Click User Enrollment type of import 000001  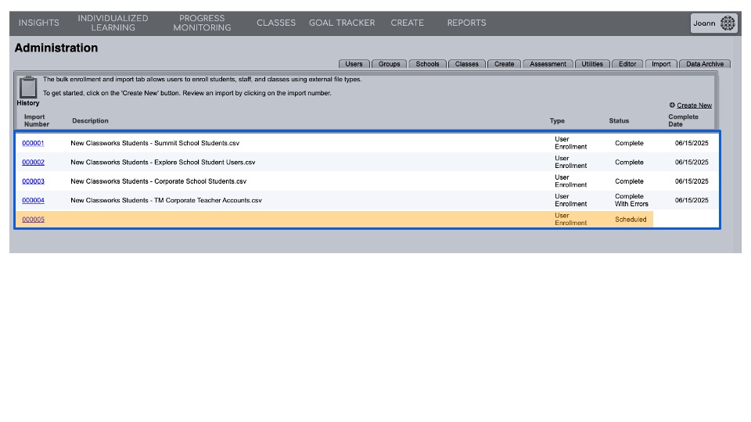point(570,143)
